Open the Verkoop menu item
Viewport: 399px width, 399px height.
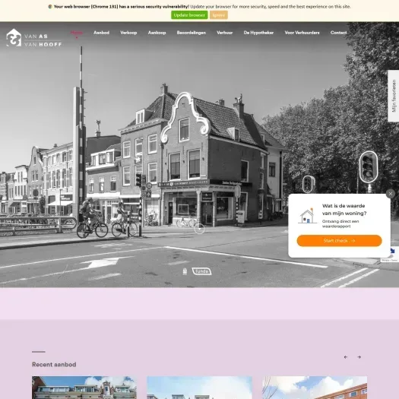(x=128, y=33)
